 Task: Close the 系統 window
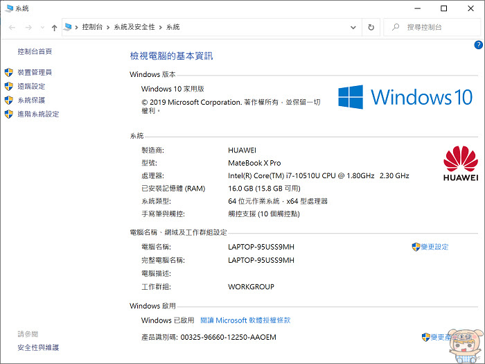coord(470,8)
